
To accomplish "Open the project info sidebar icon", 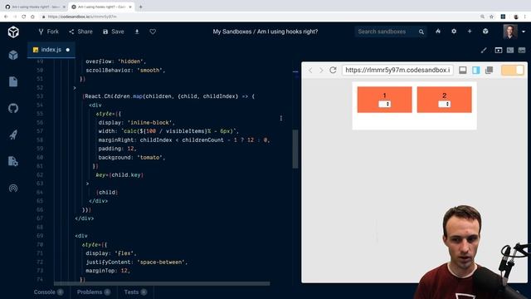I will 13,55.
